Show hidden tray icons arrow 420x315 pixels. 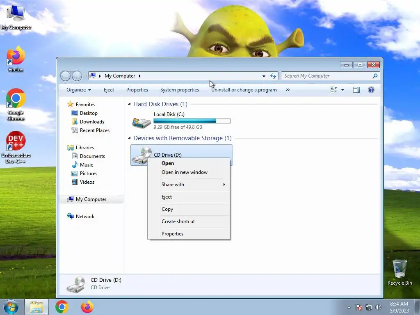click(349, 307)
